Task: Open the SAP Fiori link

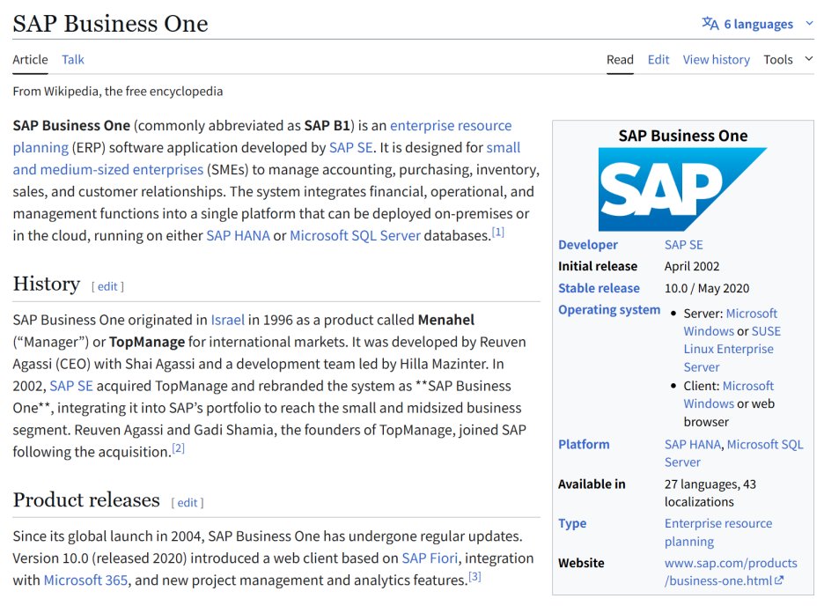Action: click(430, 558)
